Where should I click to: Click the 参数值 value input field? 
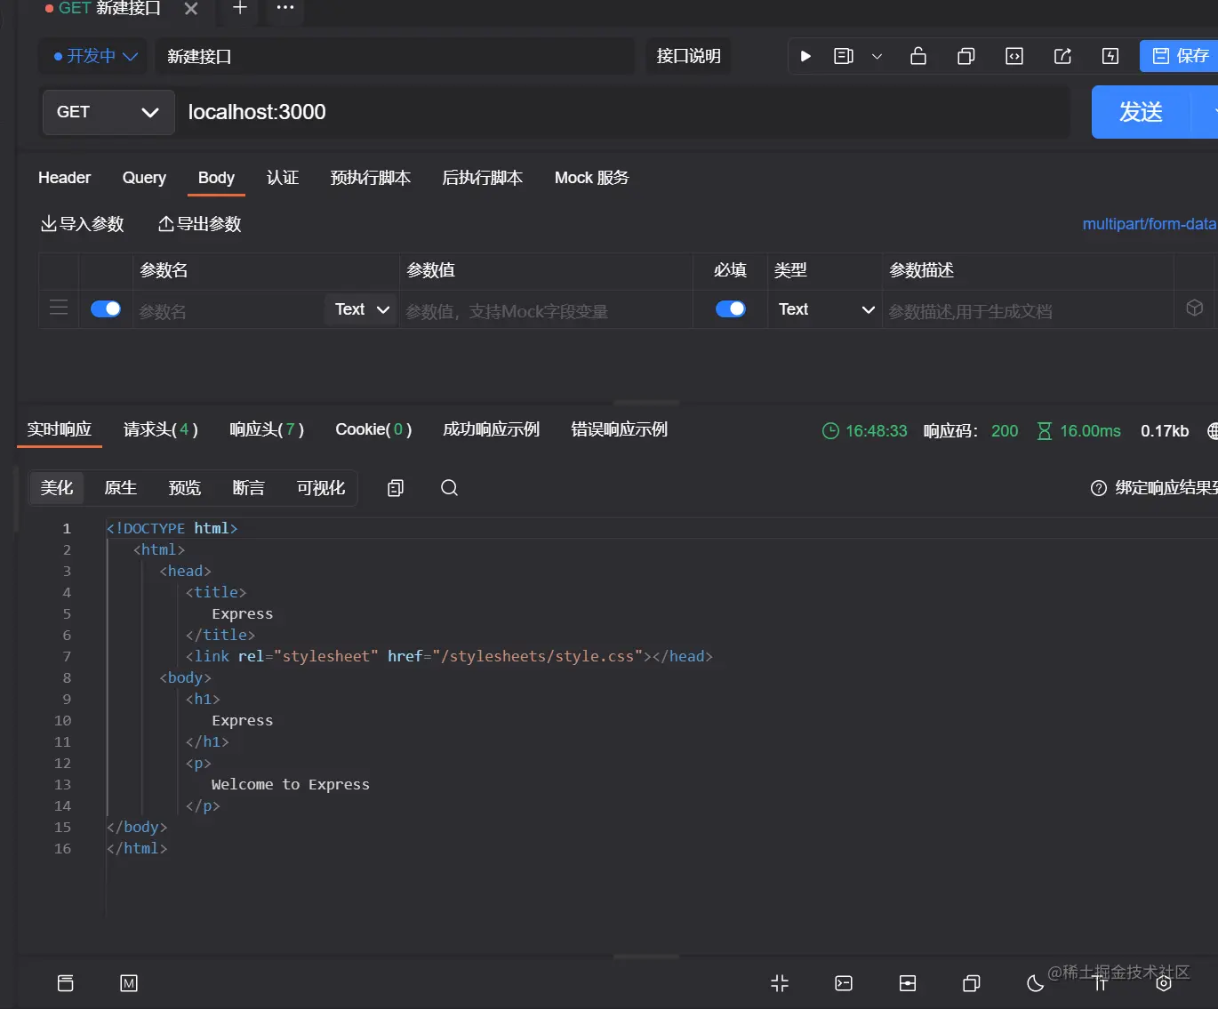(546, 311)
